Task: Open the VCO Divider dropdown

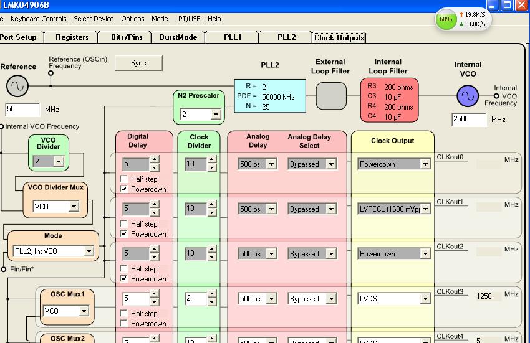Action: click(59, 161)
